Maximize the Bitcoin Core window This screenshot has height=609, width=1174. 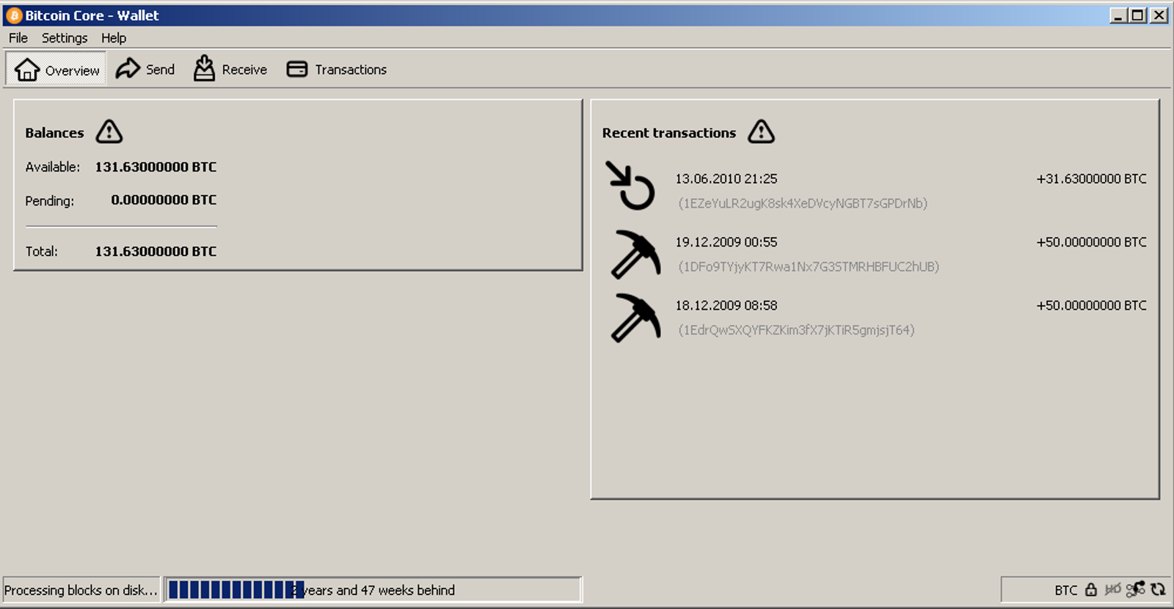pyautogui.click(x=1137, y=15)
